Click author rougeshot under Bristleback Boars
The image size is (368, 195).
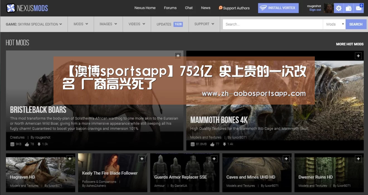point(43,137)
